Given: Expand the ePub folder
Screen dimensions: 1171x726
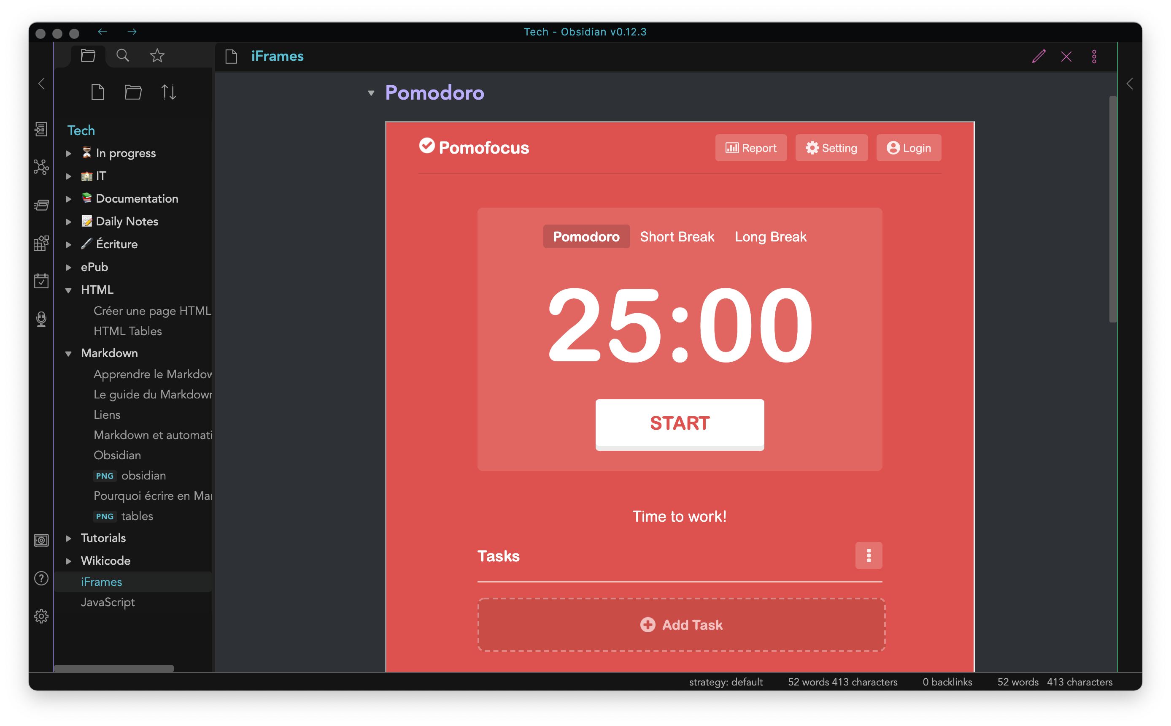Looking at the screenshot, I should (69, 267).
